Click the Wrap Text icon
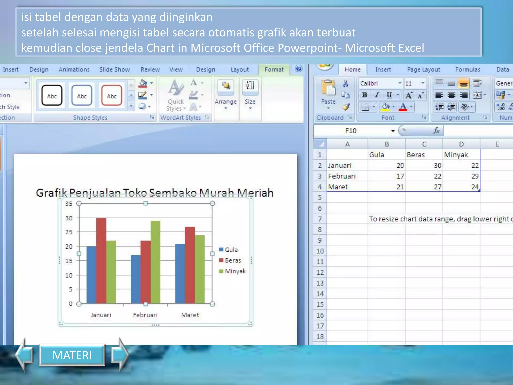 pos(477,83)
